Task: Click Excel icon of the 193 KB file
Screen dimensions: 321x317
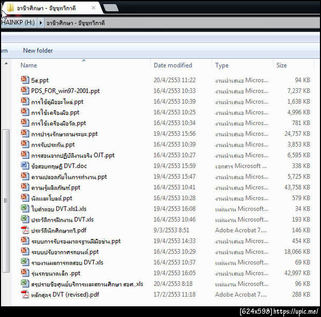Action: 25,219
